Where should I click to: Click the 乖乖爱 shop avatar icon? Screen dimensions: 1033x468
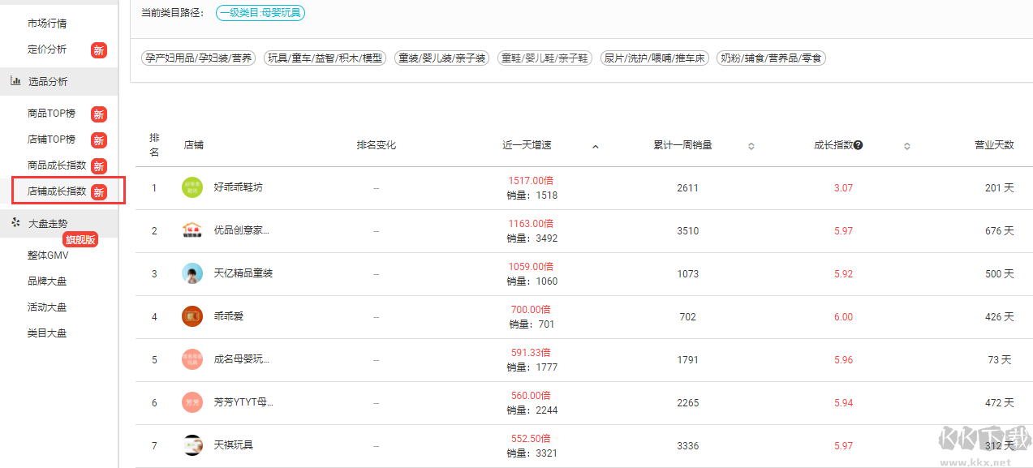pyautogui.click(x=192, y=316)
